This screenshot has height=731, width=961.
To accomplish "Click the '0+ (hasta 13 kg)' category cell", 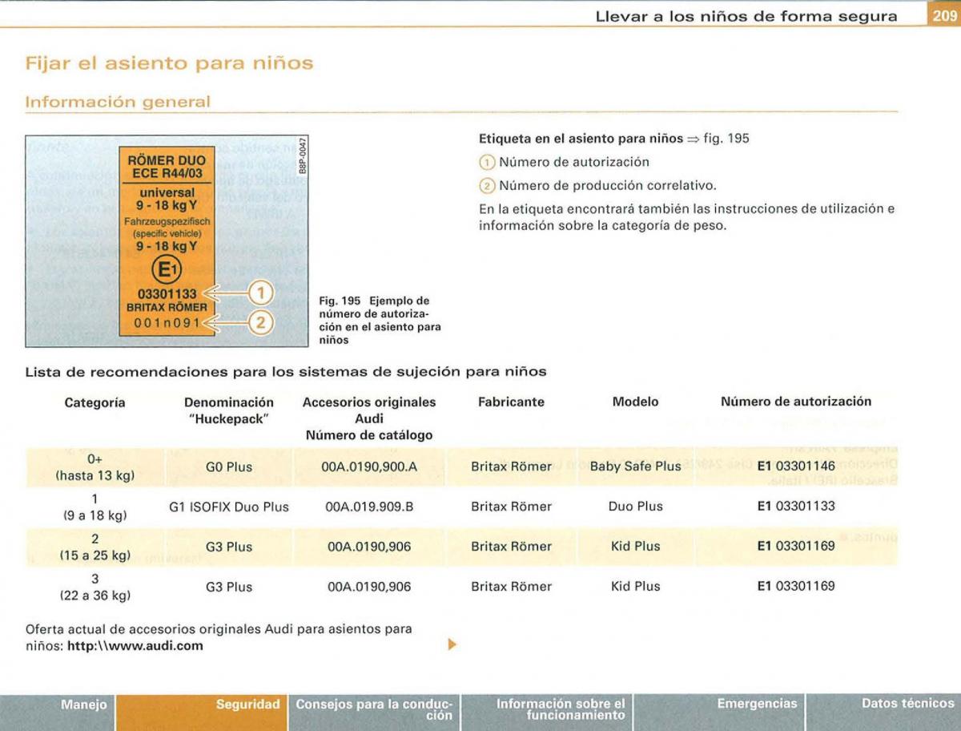I will pyautogui.click(x=94, y=467).
